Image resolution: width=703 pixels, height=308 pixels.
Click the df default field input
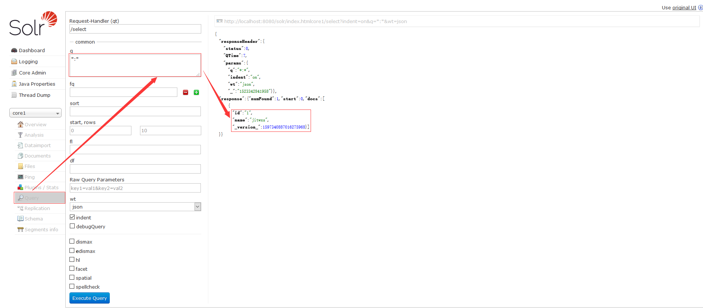pos(135,169)
